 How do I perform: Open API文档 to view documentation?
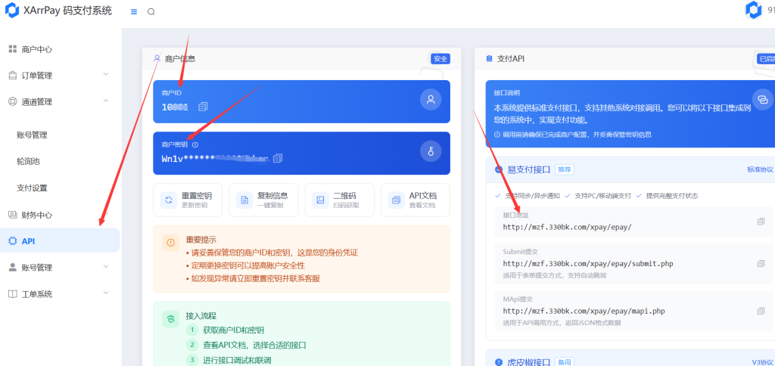point(415,200)
